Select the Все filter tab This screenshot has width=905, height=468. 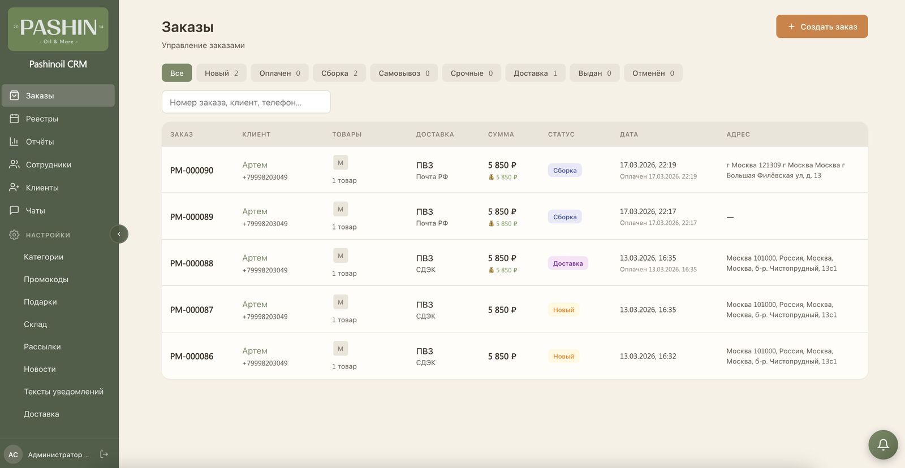177,73
